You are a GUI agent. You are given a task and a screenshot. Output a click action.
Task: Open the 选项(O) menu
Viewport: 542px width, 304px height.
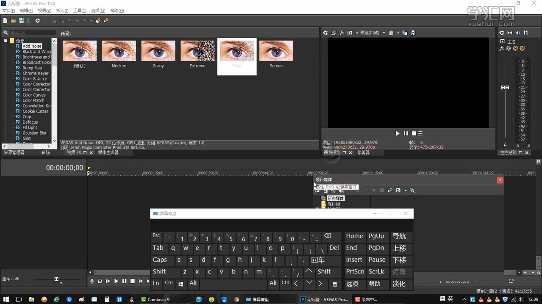98,11
